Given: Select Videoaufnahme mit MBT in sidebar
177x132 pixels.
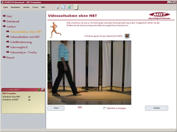Looking at the screenshot, I should coord(23,37).
